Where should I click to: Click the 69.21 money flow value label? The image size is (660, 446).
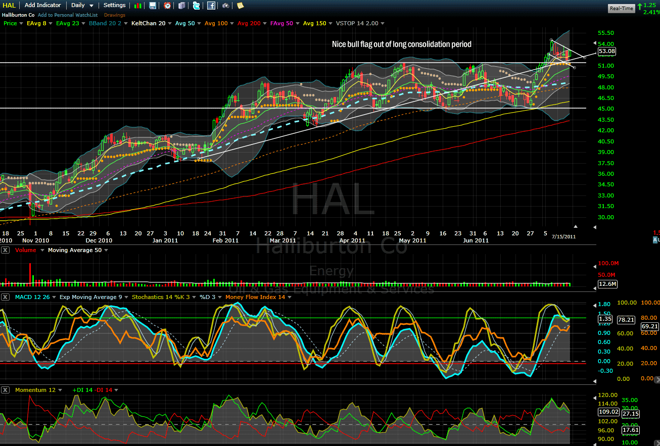coord(650,326)
